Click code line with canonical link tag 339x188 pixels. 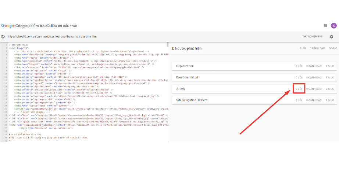point(77,67)
